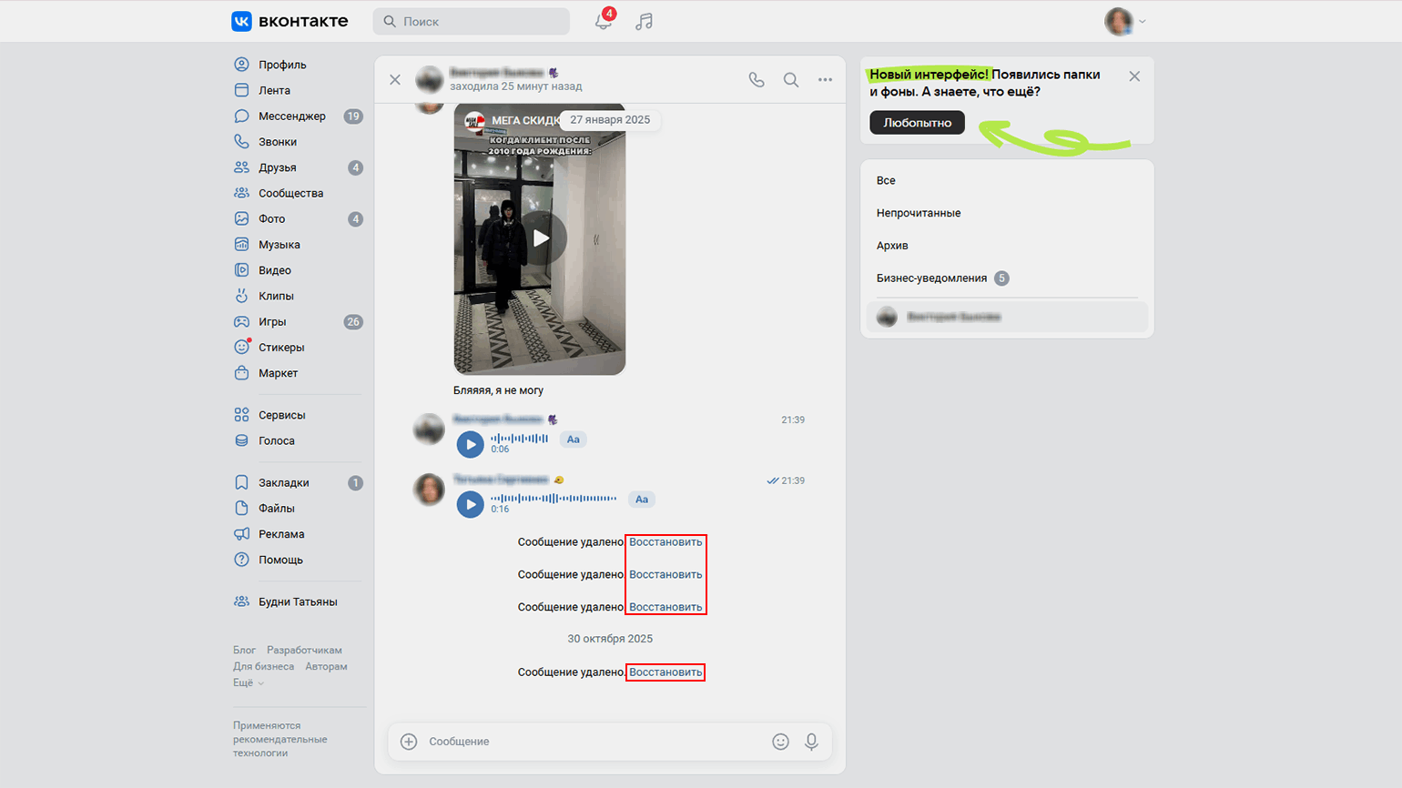Click the Любопытно button
The height and width of the screenshot is (788, 1402).
click(917, 123)
